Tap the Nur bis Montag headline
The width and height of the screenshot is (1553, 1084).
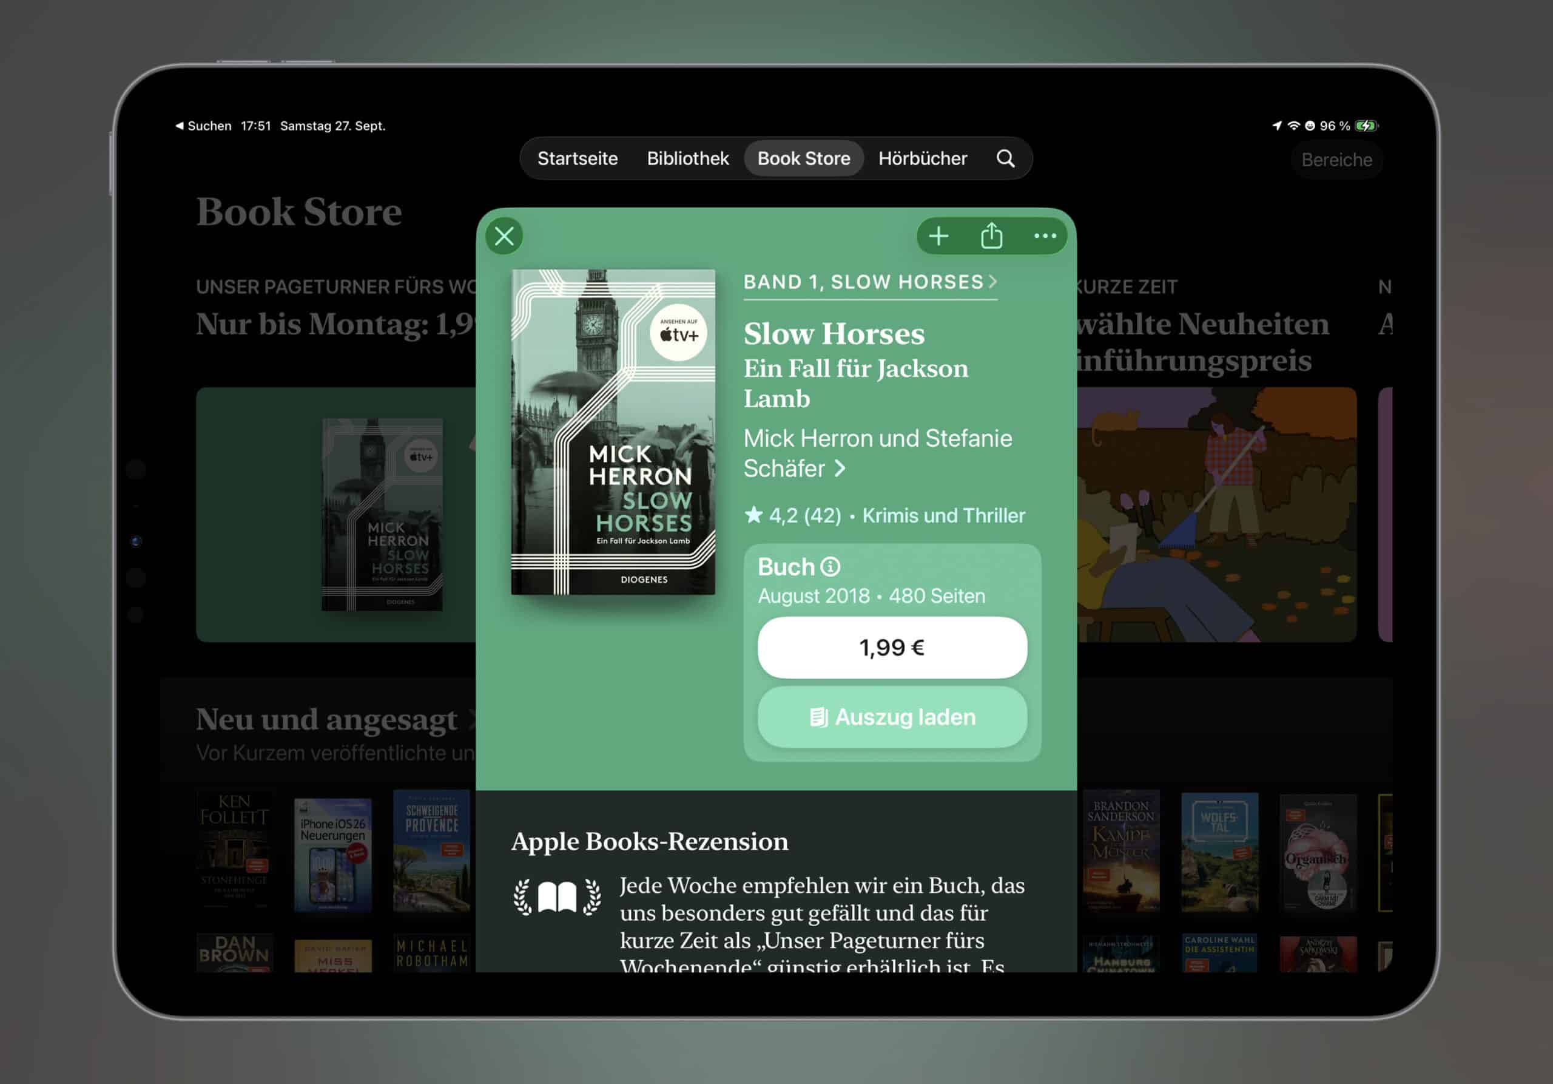click(336, 324)
